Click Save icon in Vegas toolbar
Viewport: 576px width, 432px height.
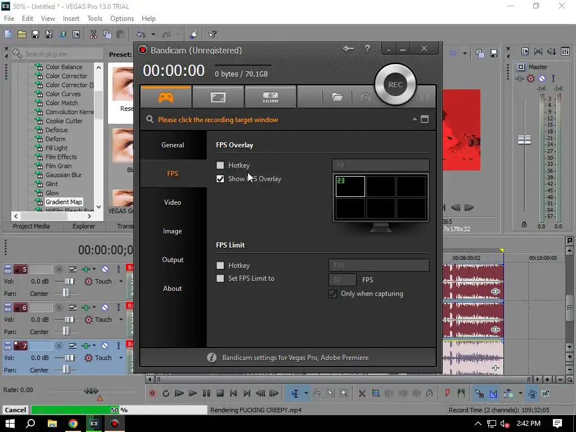pos(35,34)
